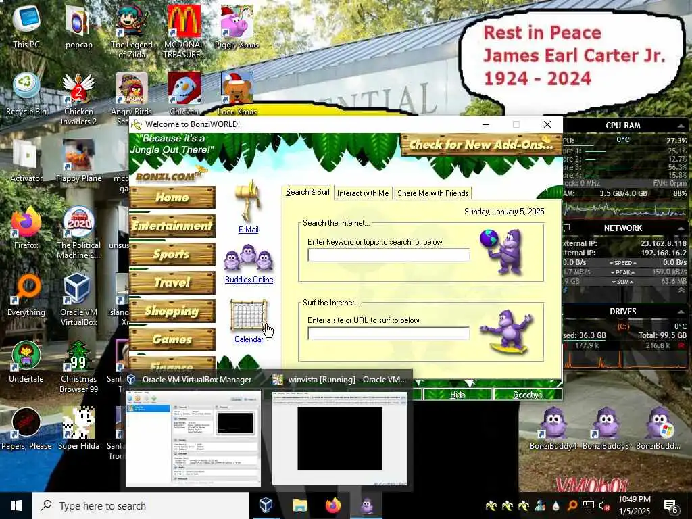692x519 pixels.
Task: Open the Shopping section
Action: (172, 311)
